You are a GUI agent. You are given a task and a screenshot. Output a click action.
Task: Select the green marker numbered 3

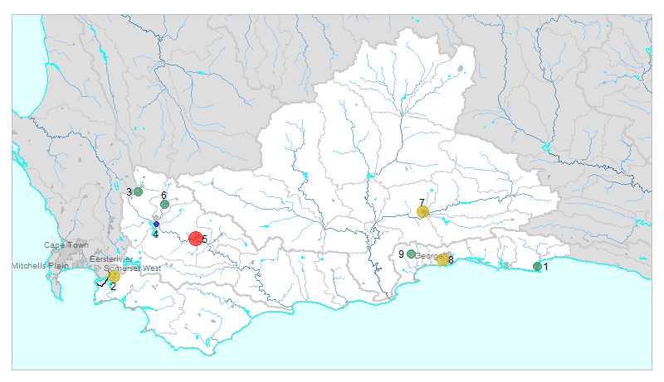138,191
